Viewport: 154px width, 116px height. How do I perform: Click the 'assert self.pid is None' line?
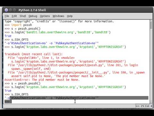click(58, 76)
